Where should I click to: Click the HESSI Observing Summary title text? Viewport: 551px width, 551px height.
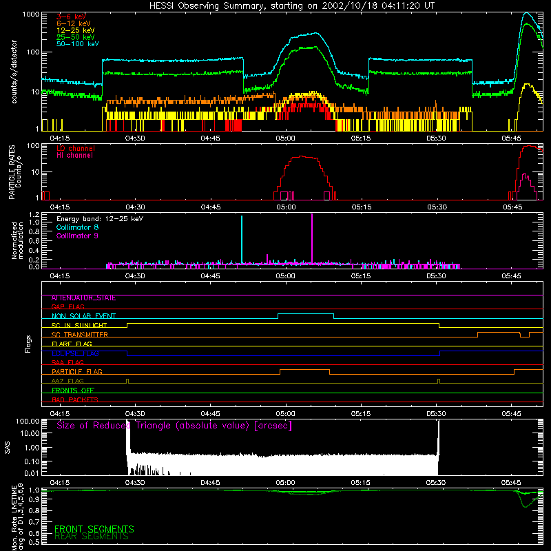[x=291, y=6]
